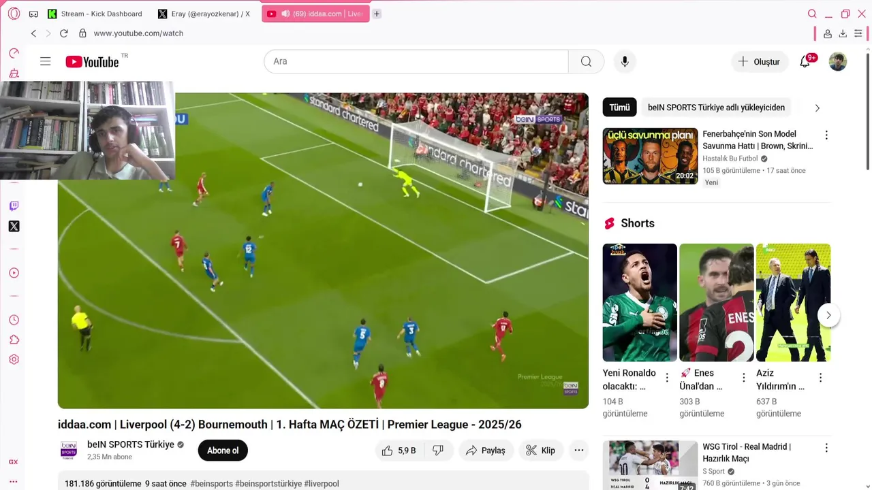The width and height of the screenshot is (872, 490).
Task: Select beIN SPORTS Türkiye uploader chip
Action: (716, 108)
